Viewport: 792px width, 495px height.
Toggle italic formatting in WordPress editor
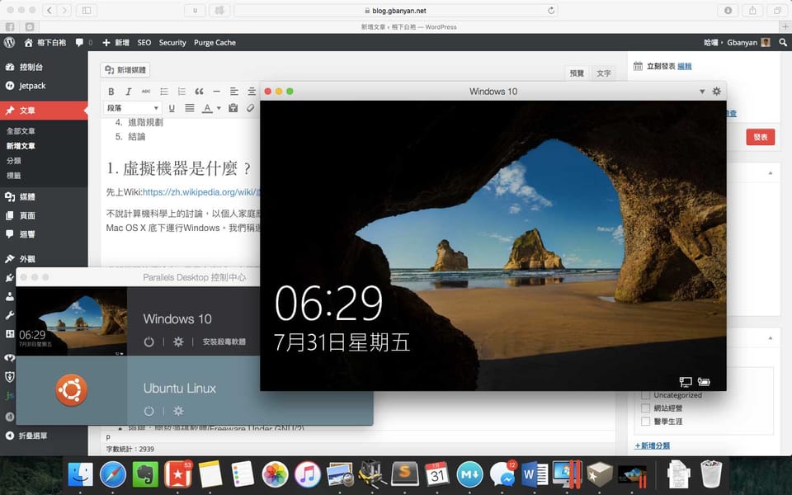129,92
